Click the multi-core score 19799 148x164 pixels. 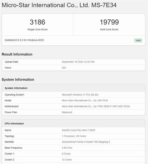pos(109,22)
